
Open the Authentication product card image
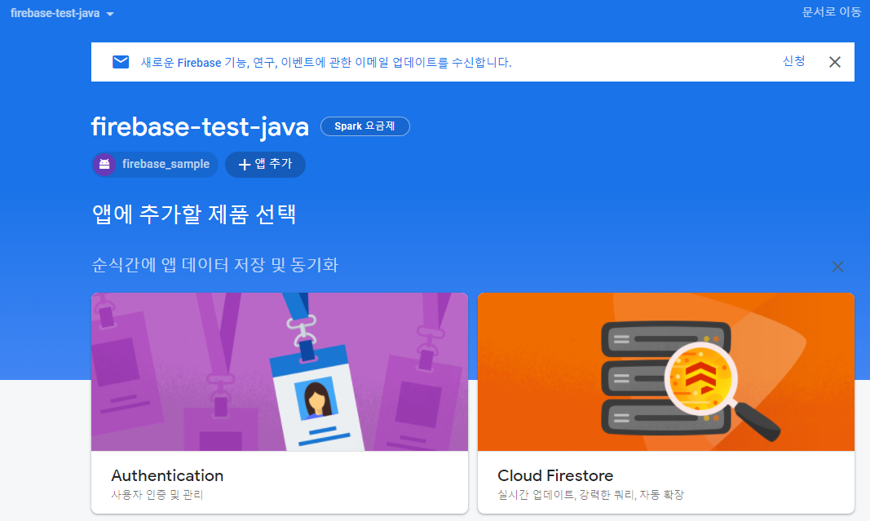coord(280,372)
